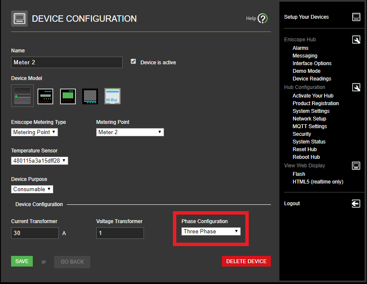Open the Alarms menu item
This screenshot has height=284, width=368.
pyautogui.click(x=300, y=48)
